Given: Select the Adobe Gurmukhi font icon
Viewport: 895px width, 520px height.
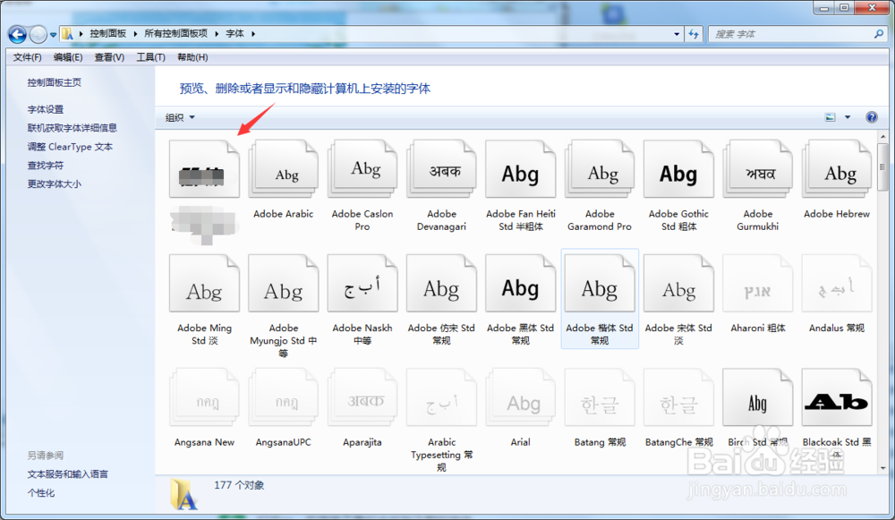Looking at the screenshot, I should tap(758, 169).
